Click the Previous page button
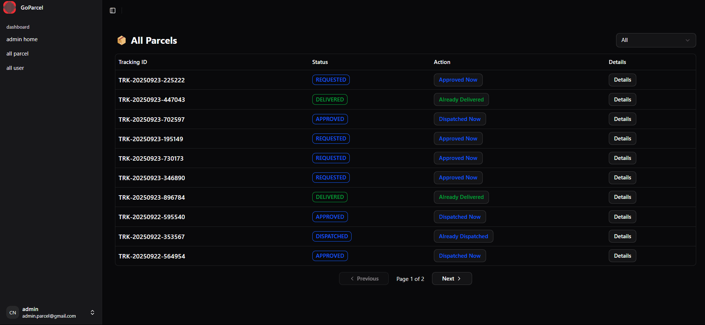705x325 pixels. [x=364, y=279]
